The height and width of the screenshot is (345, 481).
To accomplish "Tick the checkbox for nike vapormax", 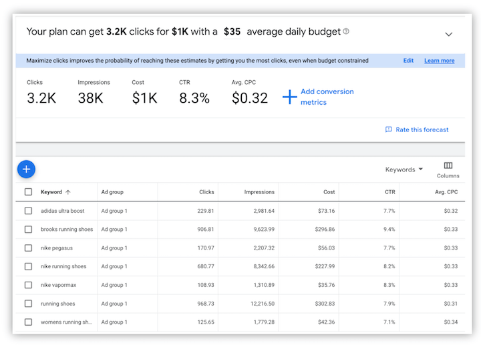I will coord(28,285).
